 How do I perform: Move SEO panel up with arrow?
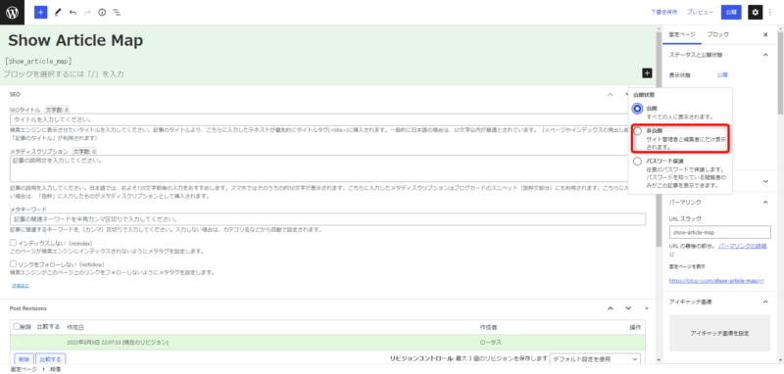(610, 94)
